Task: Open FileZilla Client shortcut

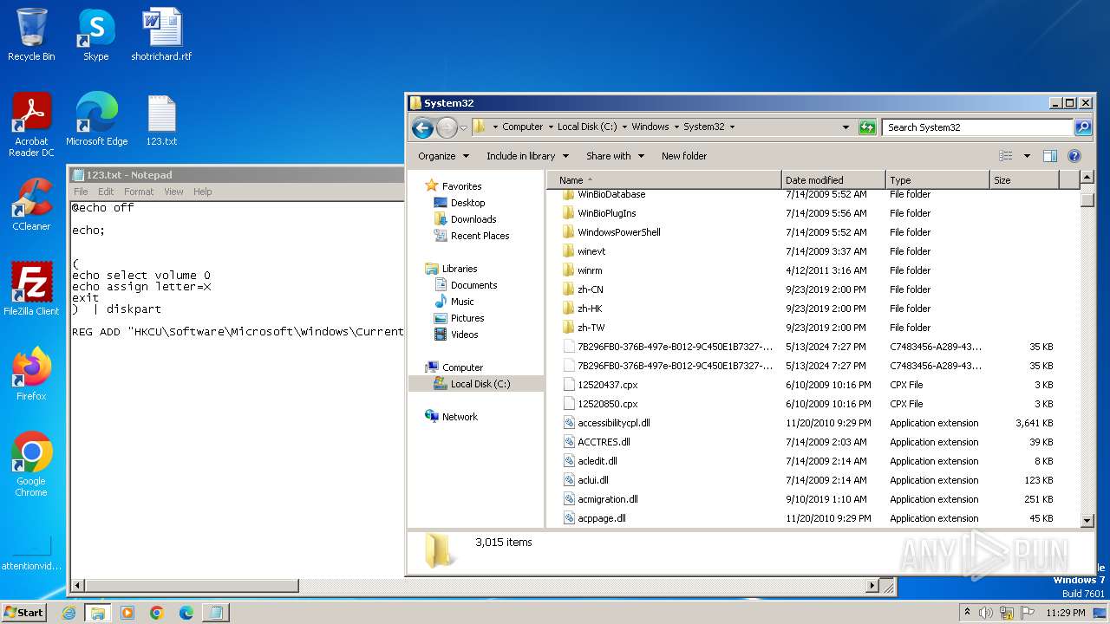Action: pyautogui.click(x=31, y=289)
